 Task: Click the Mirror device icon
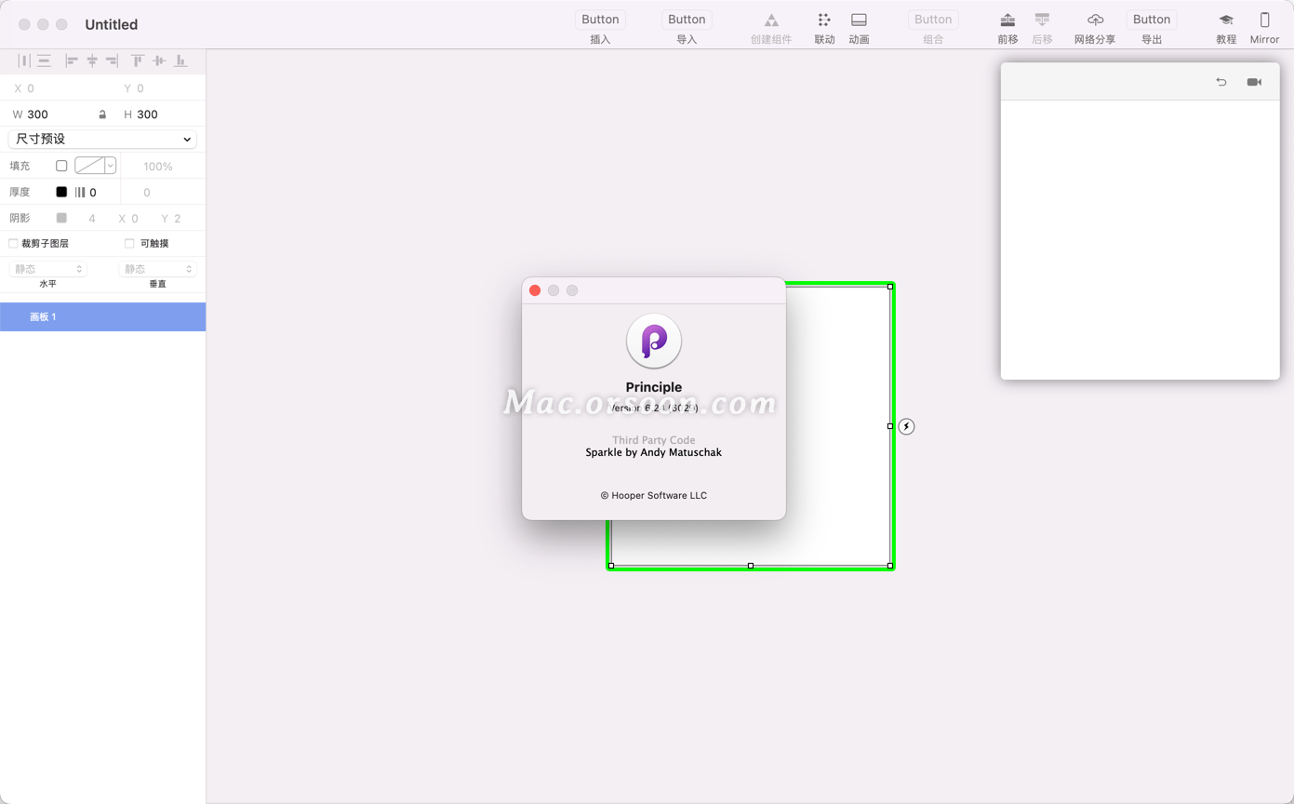[1264, 20]
